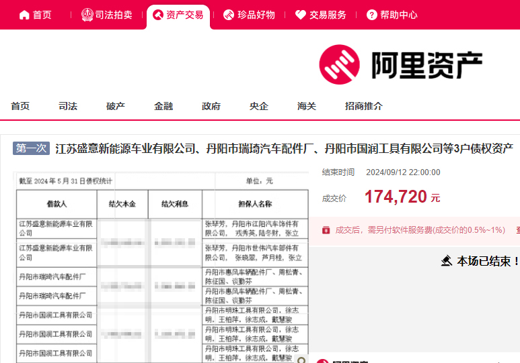Click the question mark 帮助中心 icon
This screenshot has width=520, height=363.
(372, 15)
